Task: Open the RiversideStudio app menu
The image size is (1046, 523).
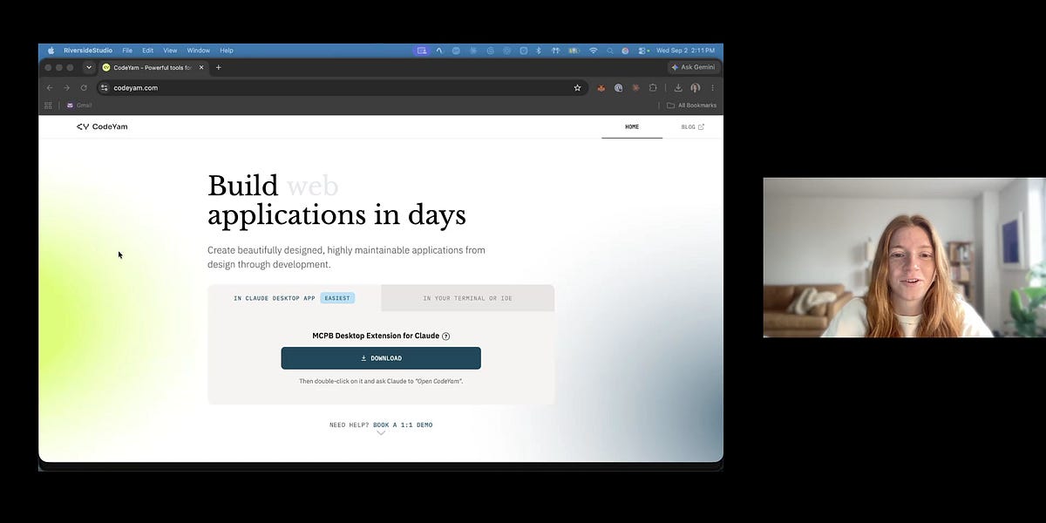Action: [88, 51]
